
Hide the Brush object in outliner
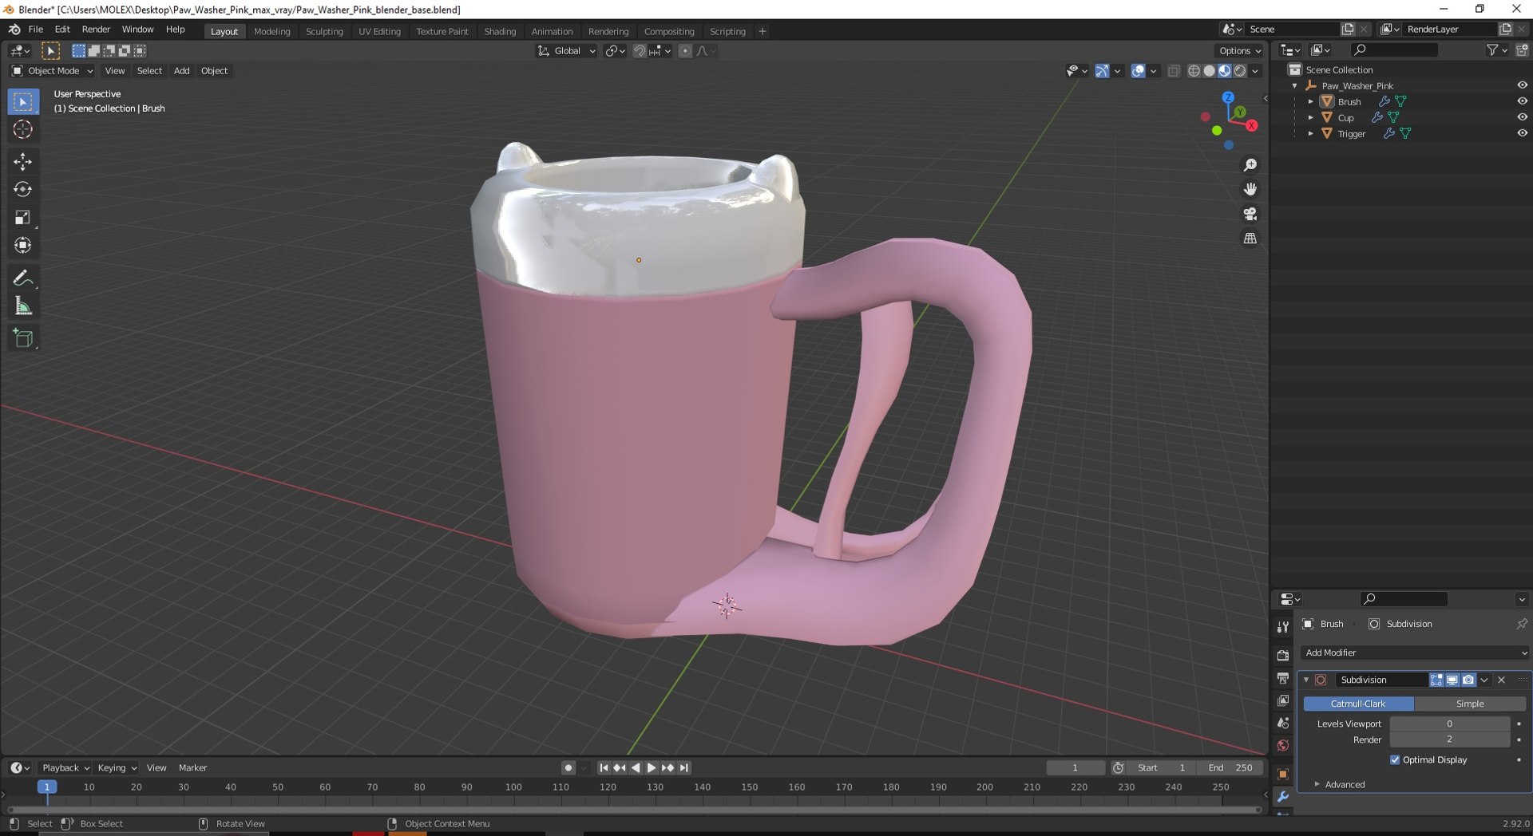[x=1522, y=101]
